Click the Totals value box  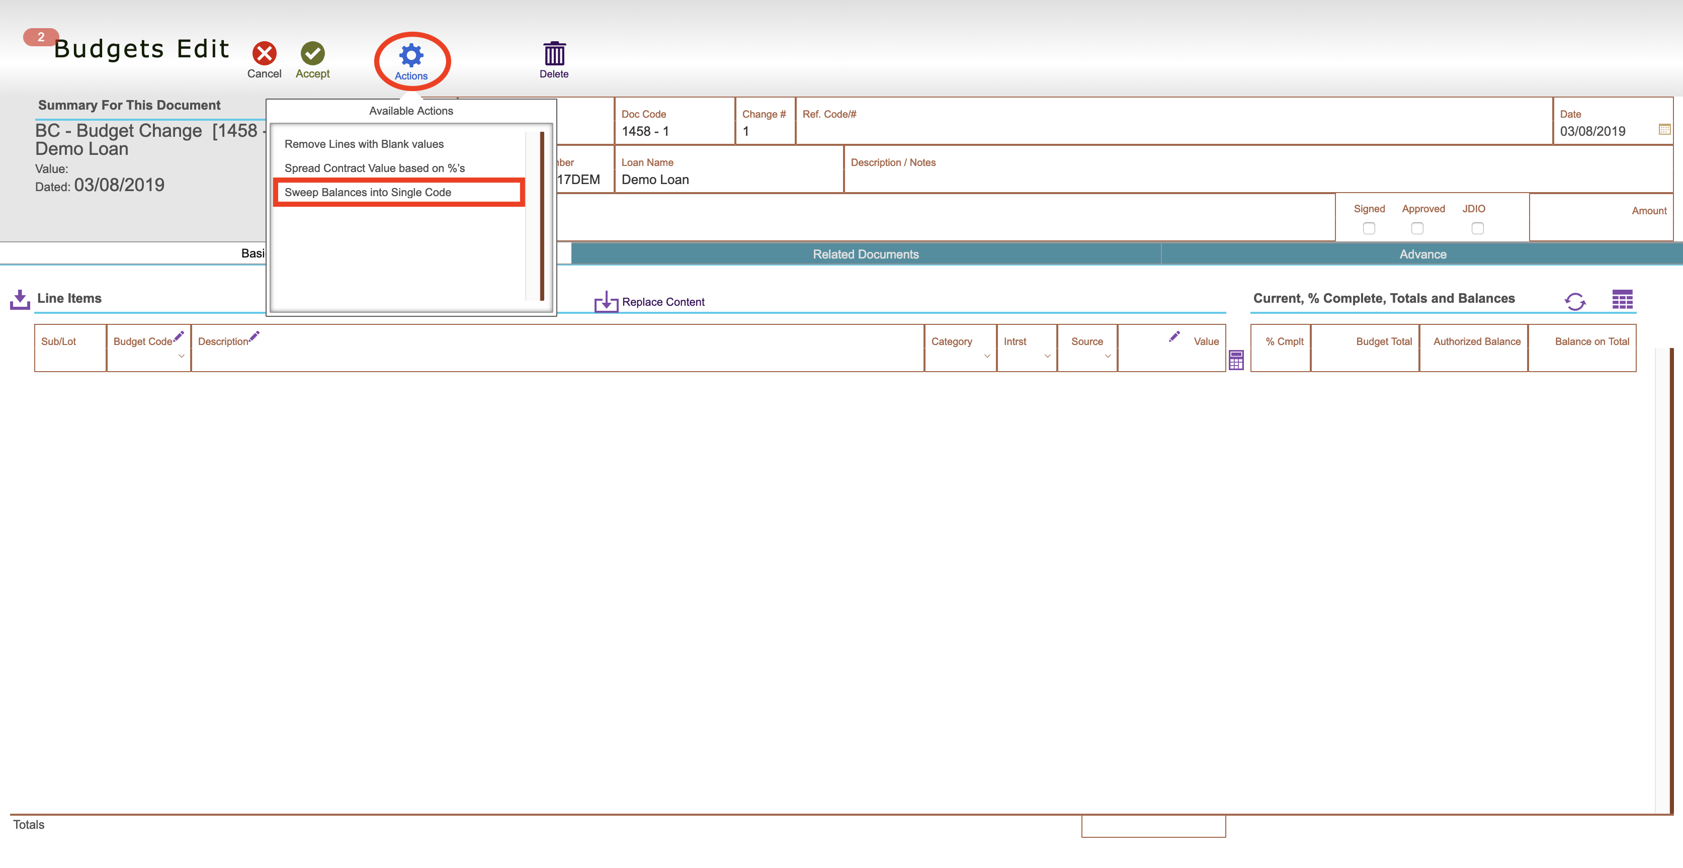tap(1153, 826)
